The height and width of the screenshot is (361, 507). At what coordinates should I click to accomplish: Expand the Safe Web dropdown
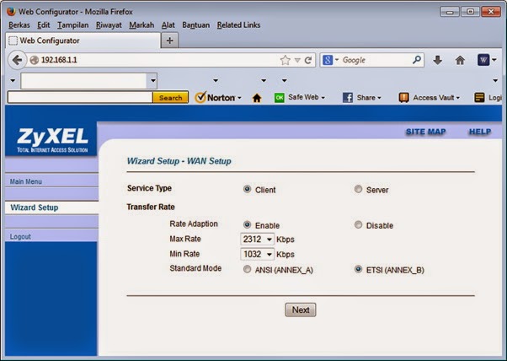(323, 98)
